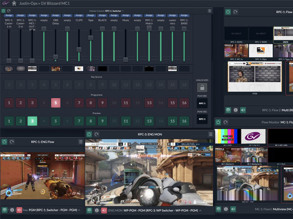Click the GV logo icon in header

5,3
